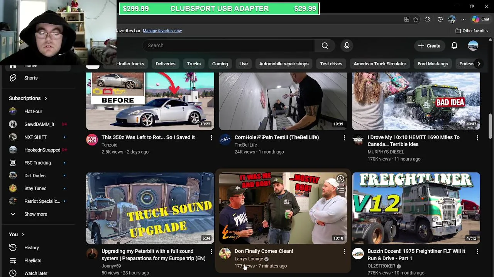
Task: Open NXT SHIFT channel subscription
Action: (x=36, y=137)
